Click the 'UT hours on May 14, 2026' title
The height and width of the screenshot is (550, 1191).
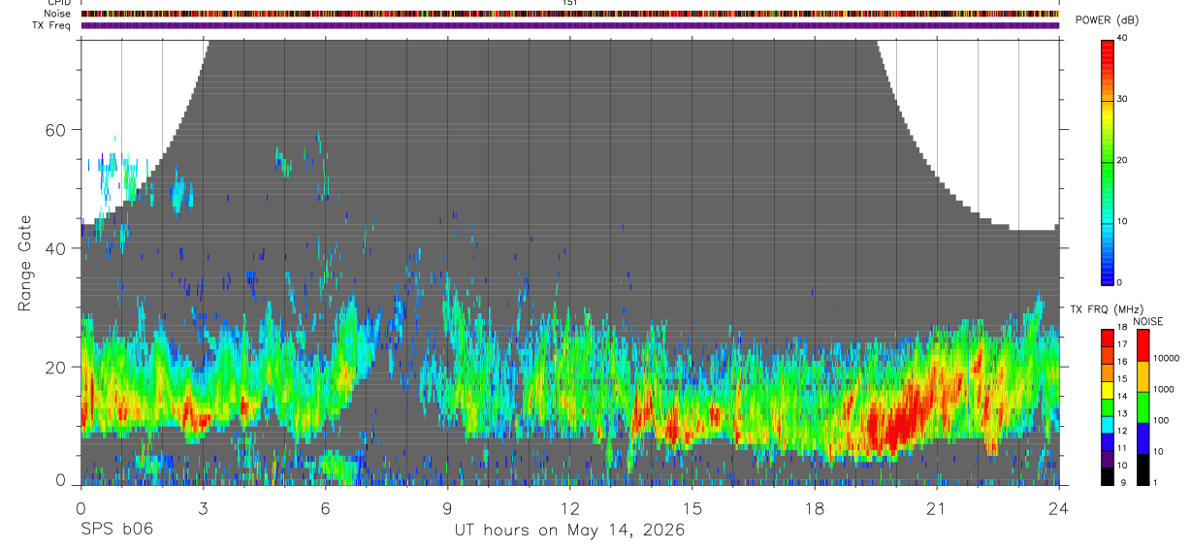click(569, 531)
